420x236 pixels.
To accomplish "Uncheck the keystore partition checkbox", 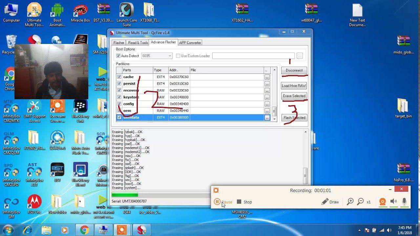I will (119, 97).
